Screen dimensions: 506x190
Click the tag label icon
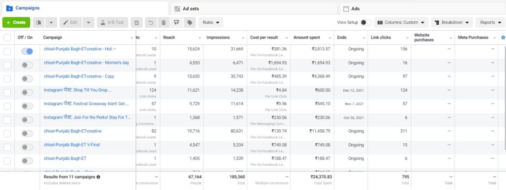(x=190, y=23)
